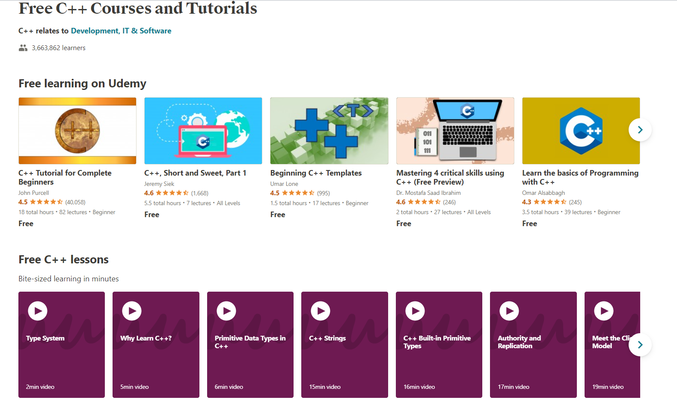
Task: Open the Development category link
Action: [95, 31]
